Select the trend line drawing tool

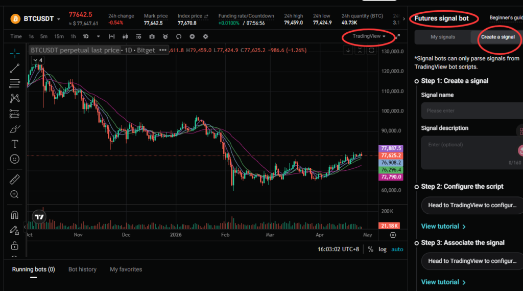coord(14,69)
